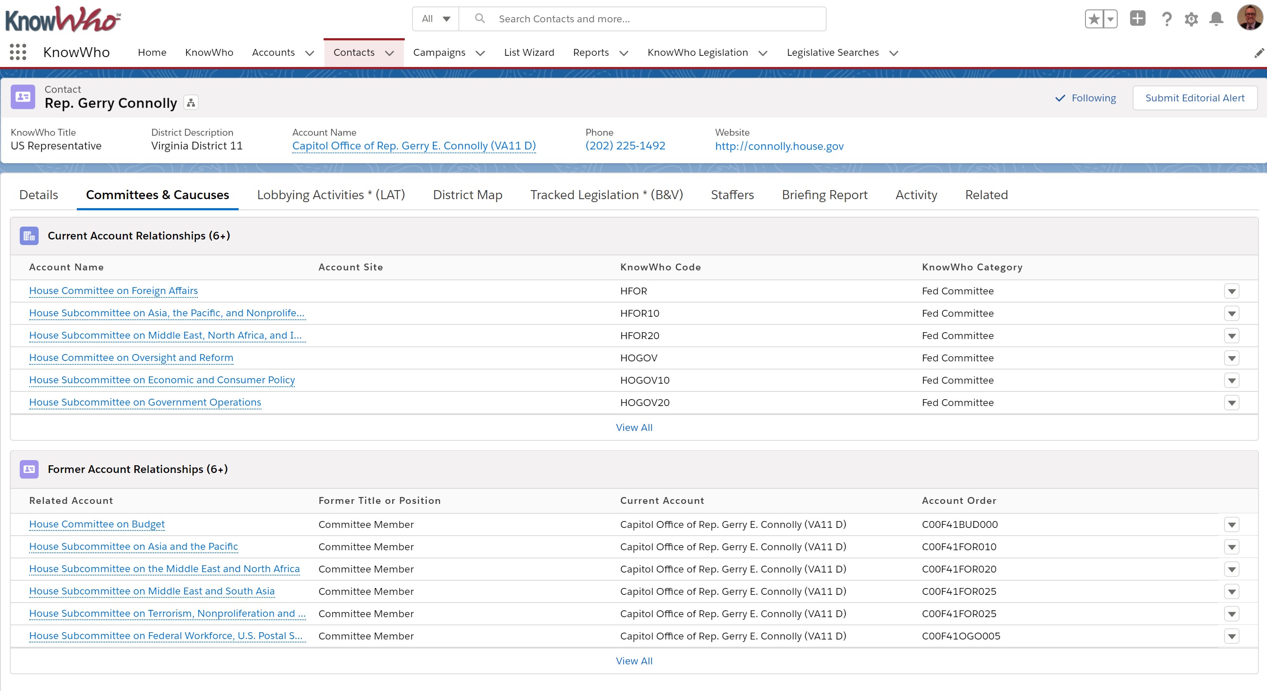Screen dimensions: 1267x691
Task: Click the Favorites star icon
Action: [1094, 19]
